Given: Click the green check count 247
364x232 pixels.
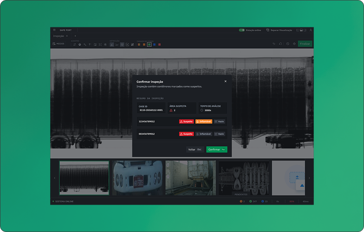Looking at the screenshot, I should [253, 201].
